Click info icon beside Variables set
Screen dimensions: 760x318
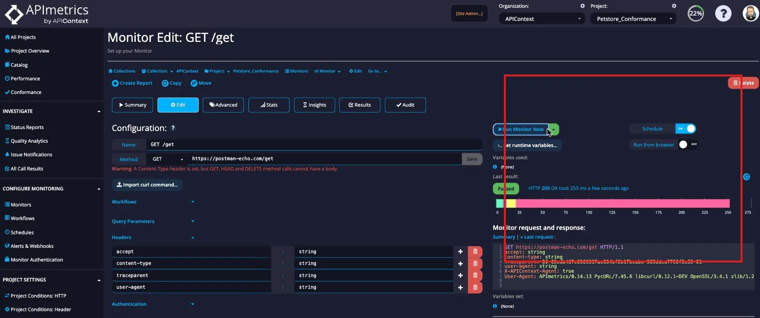pos(495,306)
